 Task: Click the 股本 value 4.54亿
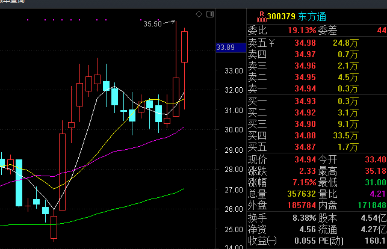373,218
